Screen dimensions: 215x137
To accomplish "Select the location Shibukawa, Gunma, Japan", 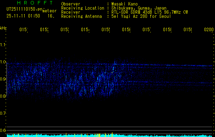I will [x=139, y=8].
